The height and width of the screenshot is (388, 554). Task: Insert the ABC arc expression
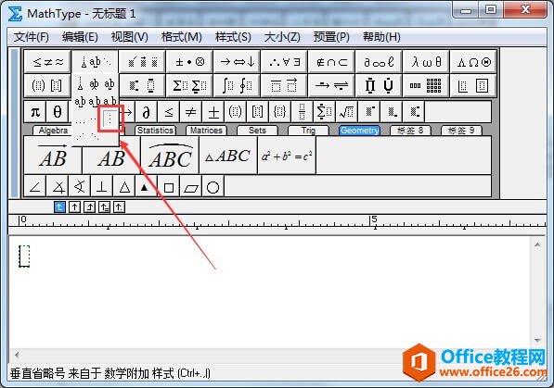click(x=171, y=156)
